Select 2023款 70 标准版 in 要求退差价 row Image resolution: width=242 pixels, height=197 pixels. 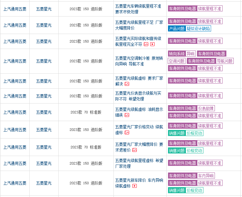[86, 147]
